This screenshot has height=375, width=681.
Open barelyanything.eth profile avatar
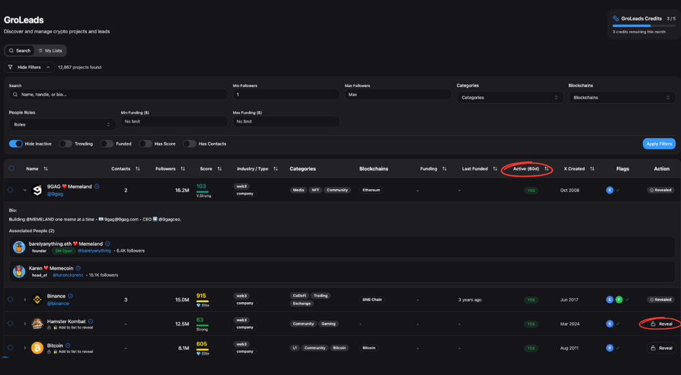coord(18,248)
